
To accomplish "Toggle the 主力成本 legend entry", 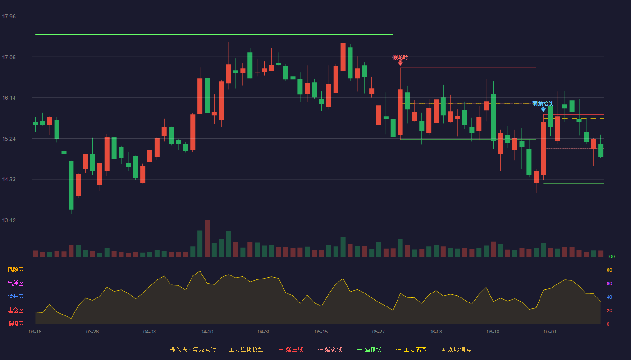I will 411,349.
